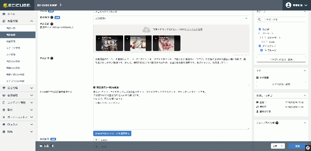This screenshot has width=311, height=151.
Task: Click the round icon at bottom-right corner
Action: [308, 147]
